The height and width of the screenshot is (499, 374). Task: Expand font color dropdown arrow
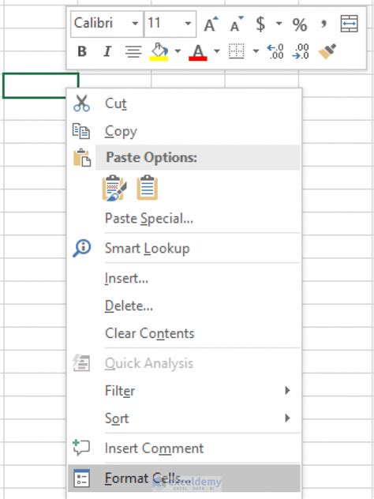click(x=217, y=51)
